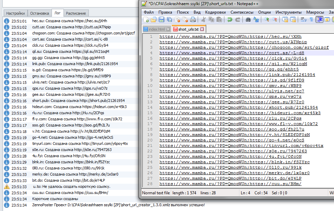Click the green Undo arrow

(229, 19)
